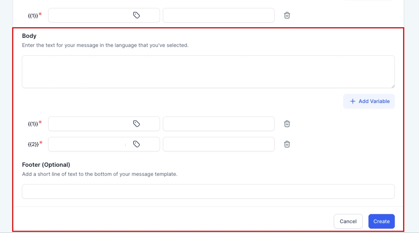
Task: Click the Footer text input field
Action: (208, 191)
